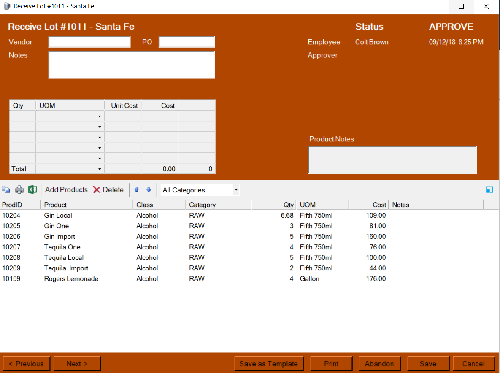
Task: Click the Print button in the bottom bar
Action: [x=331, y=364]
